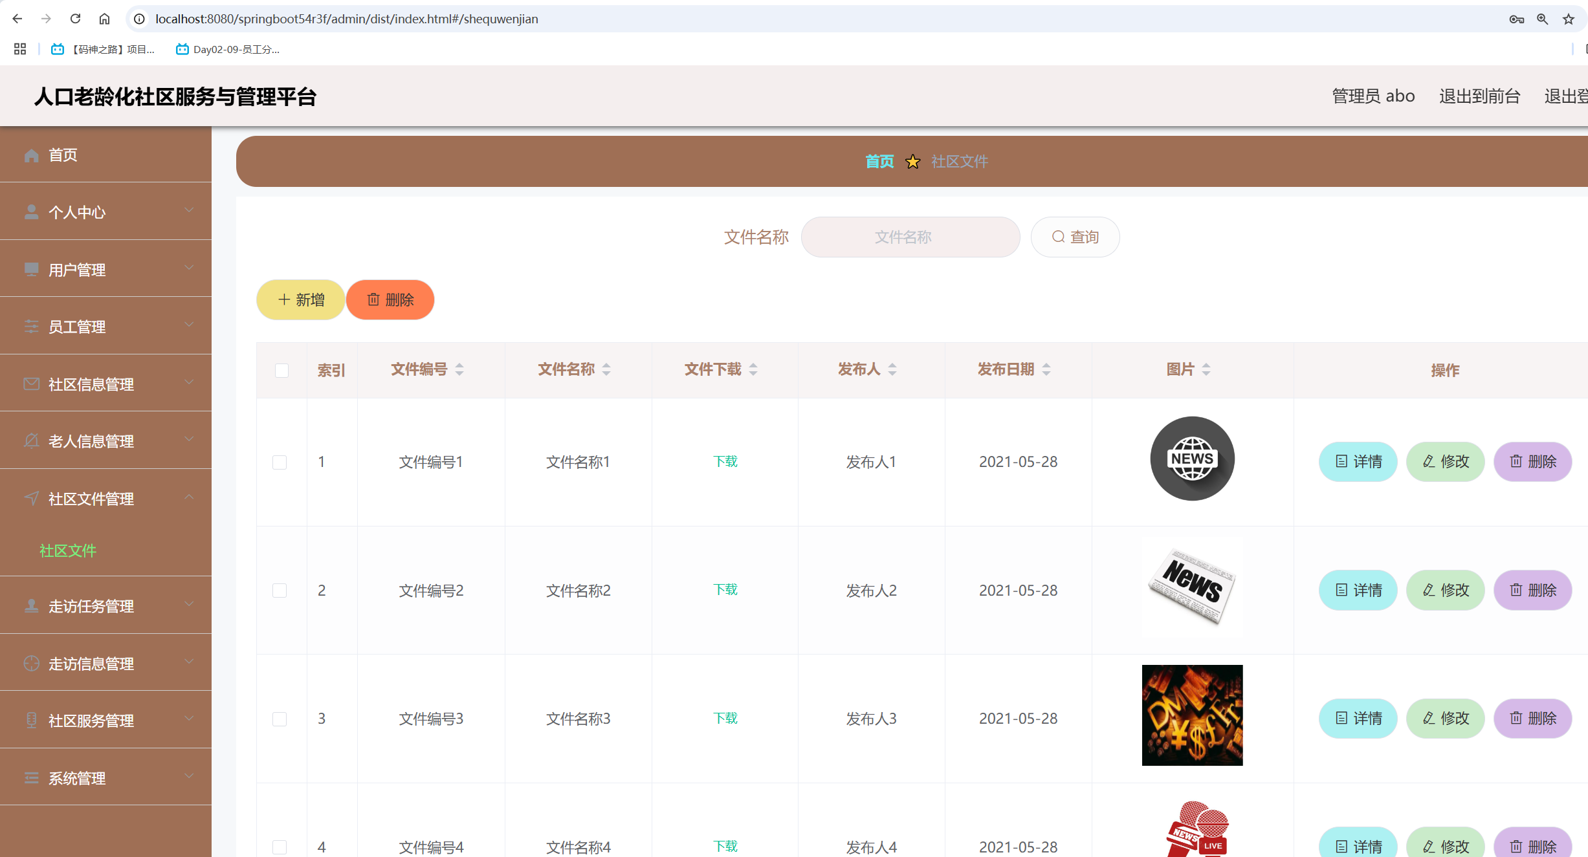Check the checkbox for row 1
Viewport: 1588px width, 857px height.
pyautogui.click(x=280, y=462)
